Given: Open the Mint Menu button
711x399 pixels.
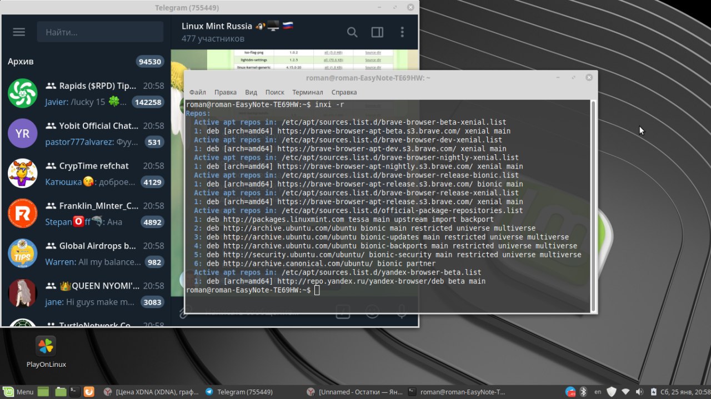Looking at the screenshot, I should coord(19,392).
